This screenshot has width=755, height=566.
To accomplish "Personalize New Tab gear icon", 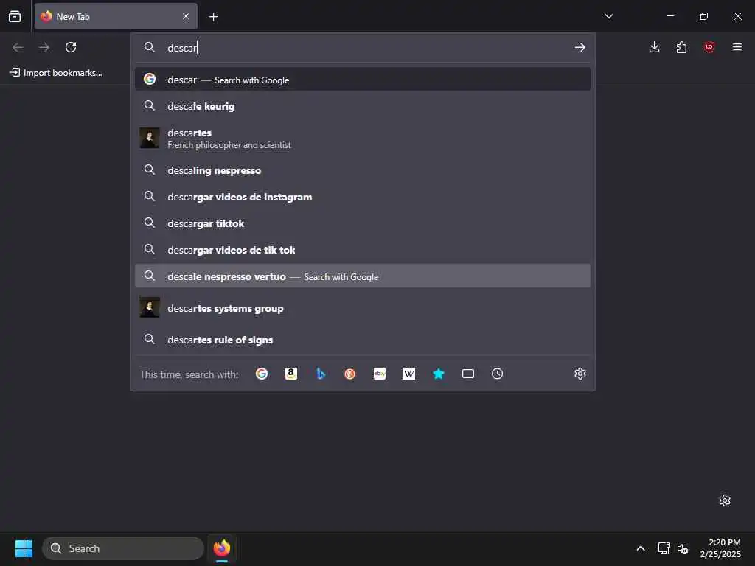I will (x=725, y=500).
